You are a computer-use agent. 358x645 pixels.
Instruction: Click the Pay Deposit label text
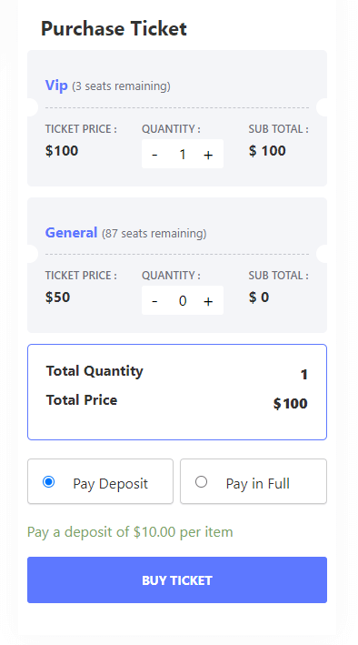(x=110, y=483)
